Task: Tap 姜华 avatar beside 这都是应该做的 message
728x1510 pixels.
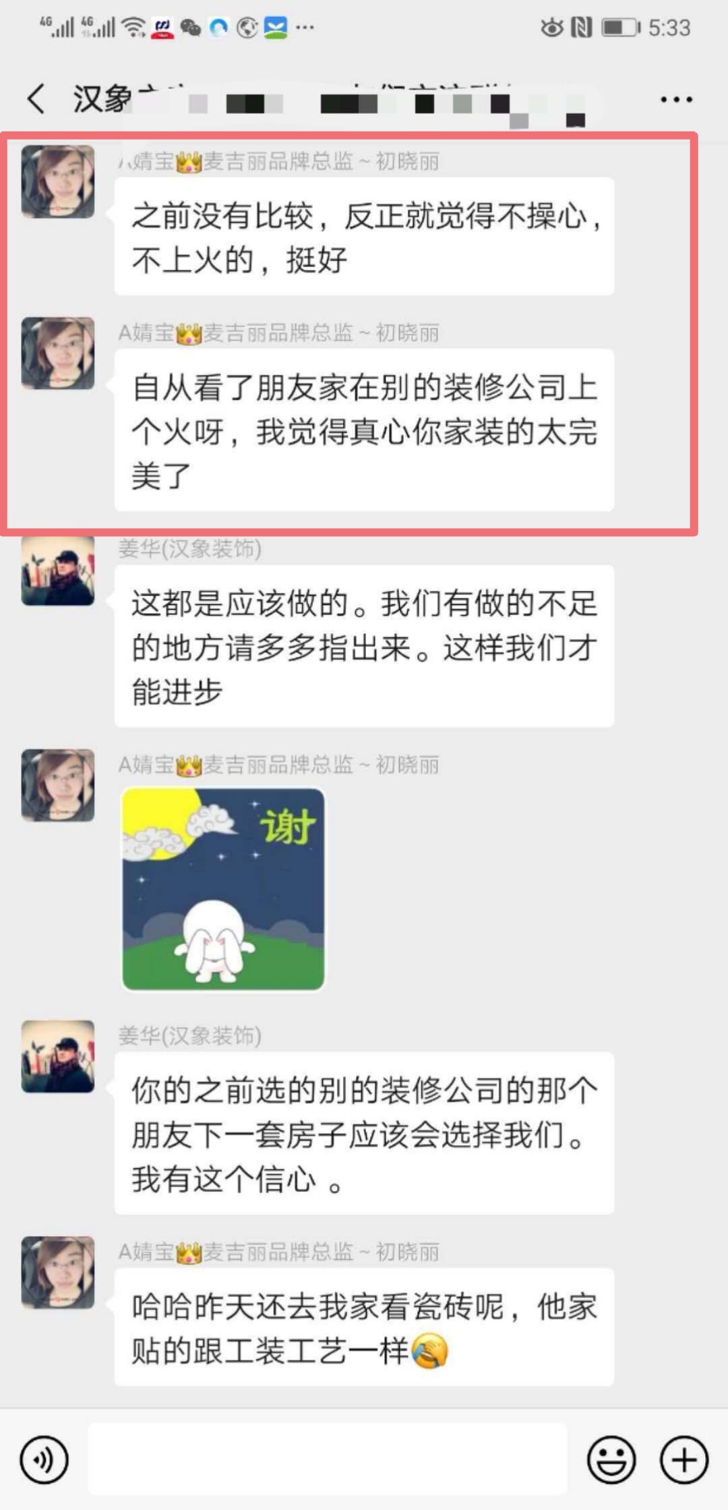Action: [x=58, y=570]
